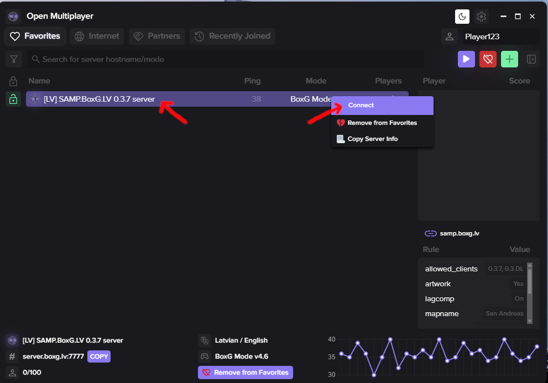The height and width of the screenshot is (383, 548).
Task: Minimize the Open Multiplayer window
Action: coord(503,17)
